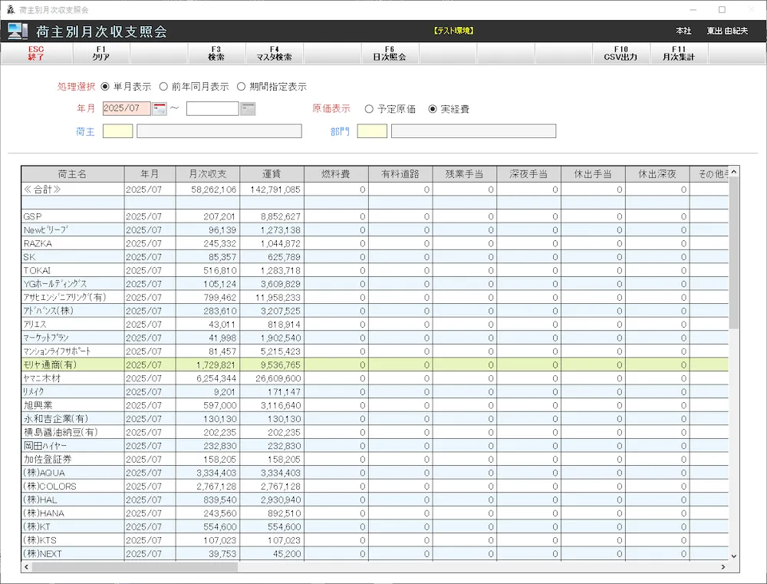Click the 荷主 code input field
Viewport: 767px width, 584px height.
click(117, 131)
